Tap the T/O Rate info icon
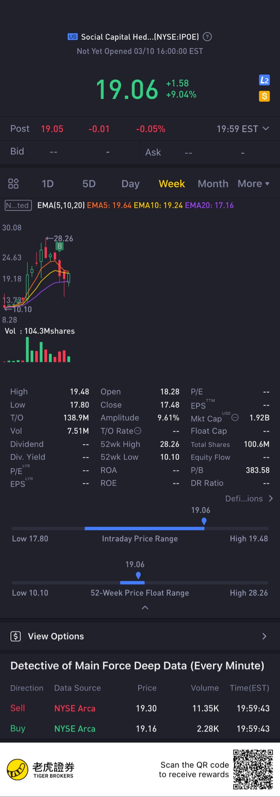Screen dimensions: 280x797 [x=138, y=431]
